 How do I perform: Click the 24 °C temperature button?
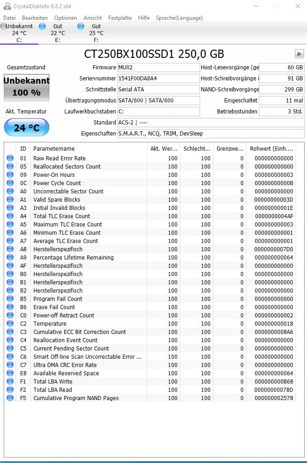point(27,127)
